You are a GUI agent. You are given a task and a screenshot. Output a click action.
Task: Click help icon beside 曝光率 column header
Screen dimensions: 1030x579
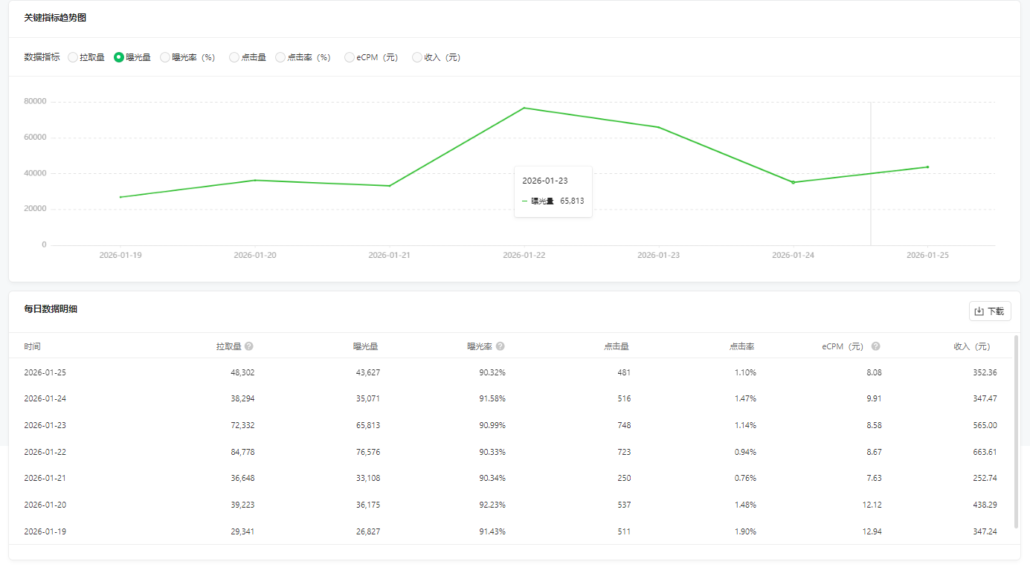[x=500, y=346]
